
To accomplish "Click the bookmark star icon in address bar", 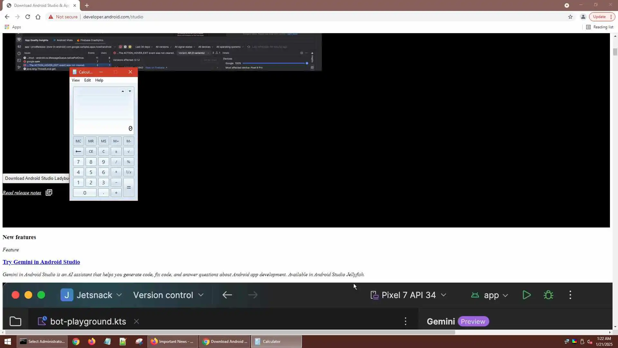I will tap(570, 17).
